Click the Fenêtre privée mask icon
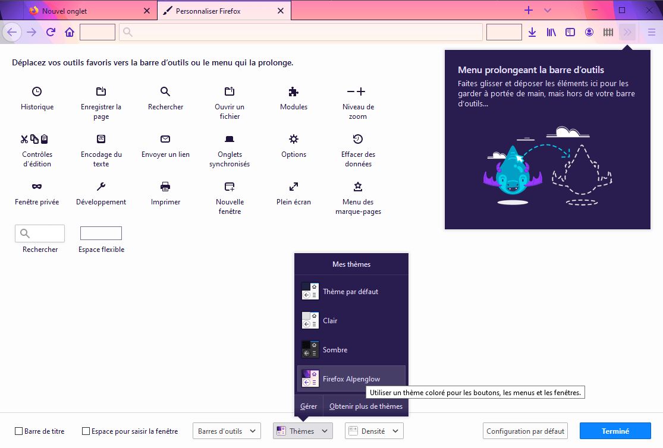 click(37, 187)
